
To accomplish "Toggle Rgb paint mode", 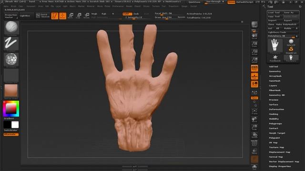I will tap(104, 14).
